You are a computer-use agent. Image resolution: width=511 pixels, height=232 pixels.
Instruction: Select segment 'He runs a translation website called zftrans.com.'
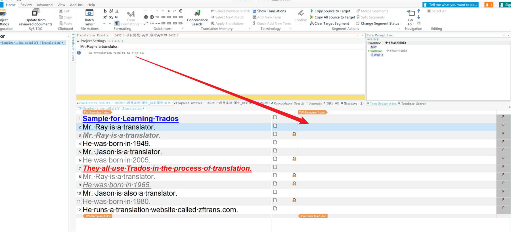point(160,210)
